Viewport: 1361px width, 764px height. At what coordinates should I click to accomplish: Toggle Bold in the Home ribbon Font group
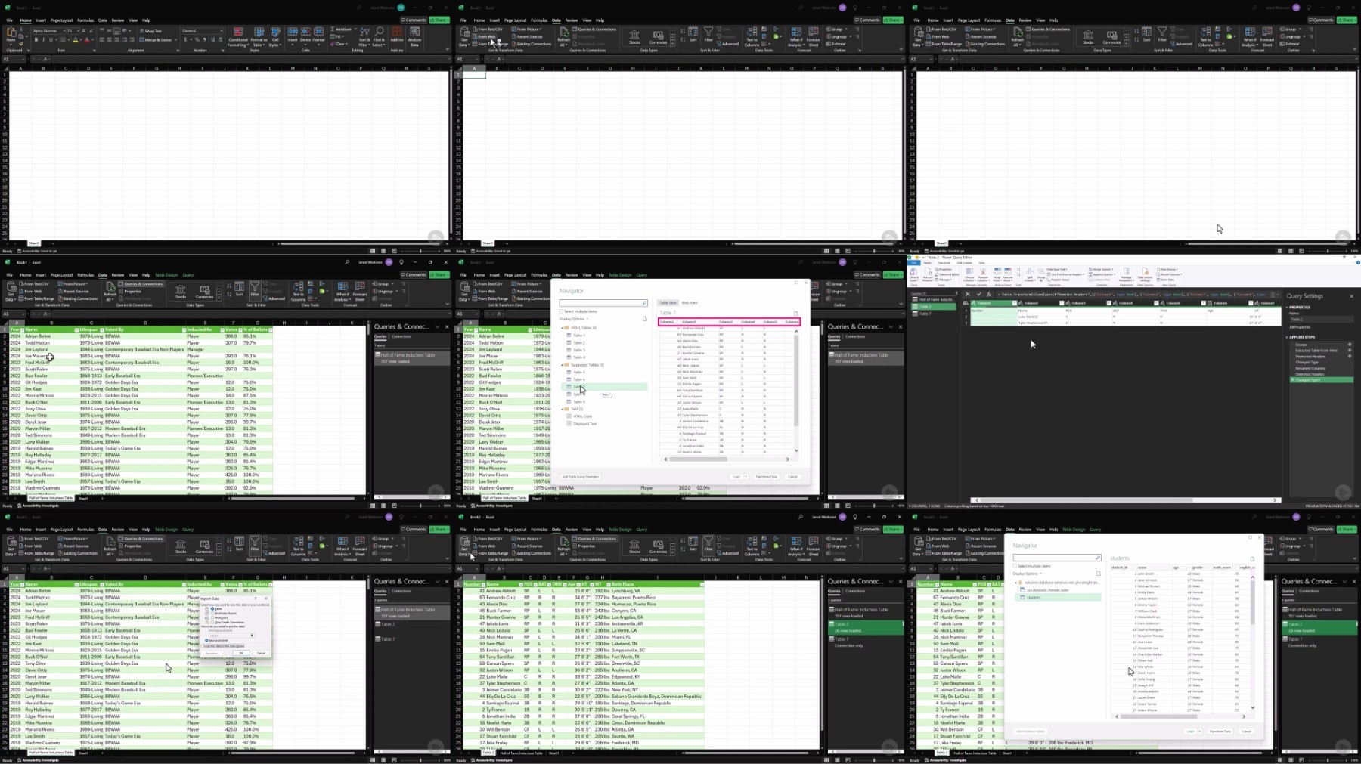pos(36,40)
